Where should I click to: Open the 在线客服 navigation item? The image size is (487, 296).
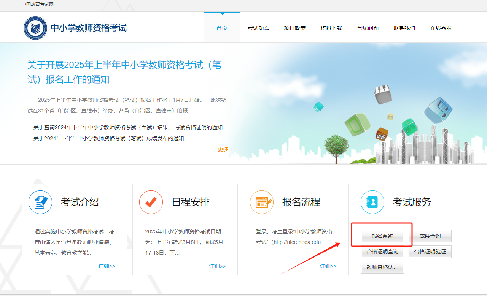(x=441, y=28)
